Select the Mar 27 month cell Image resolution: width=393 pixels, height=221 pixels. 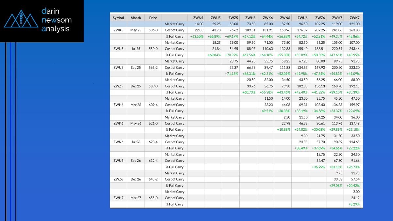coord(136,198)
